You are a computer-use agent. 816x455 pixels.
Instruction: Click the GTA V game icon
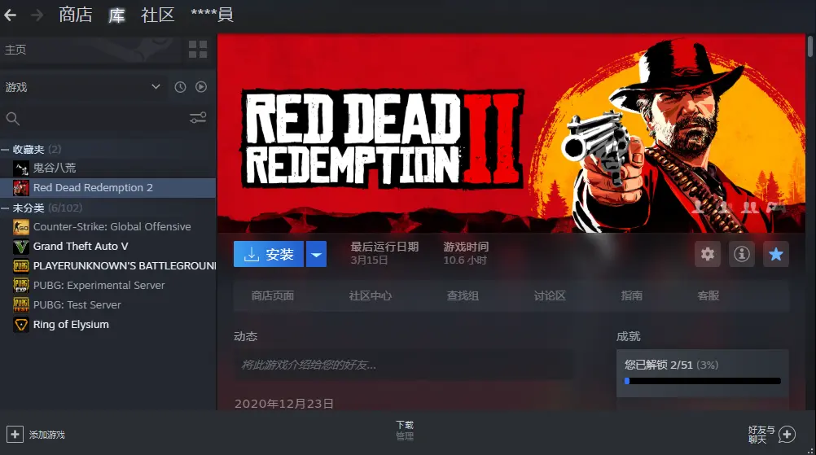click(21, 247)
